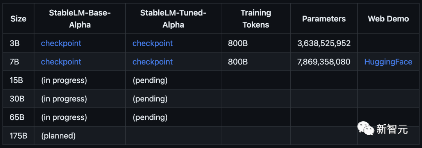Screen dimensions: 422x148
Task: Click the 800B training tokens for 3B
Action: coord(238,43)
